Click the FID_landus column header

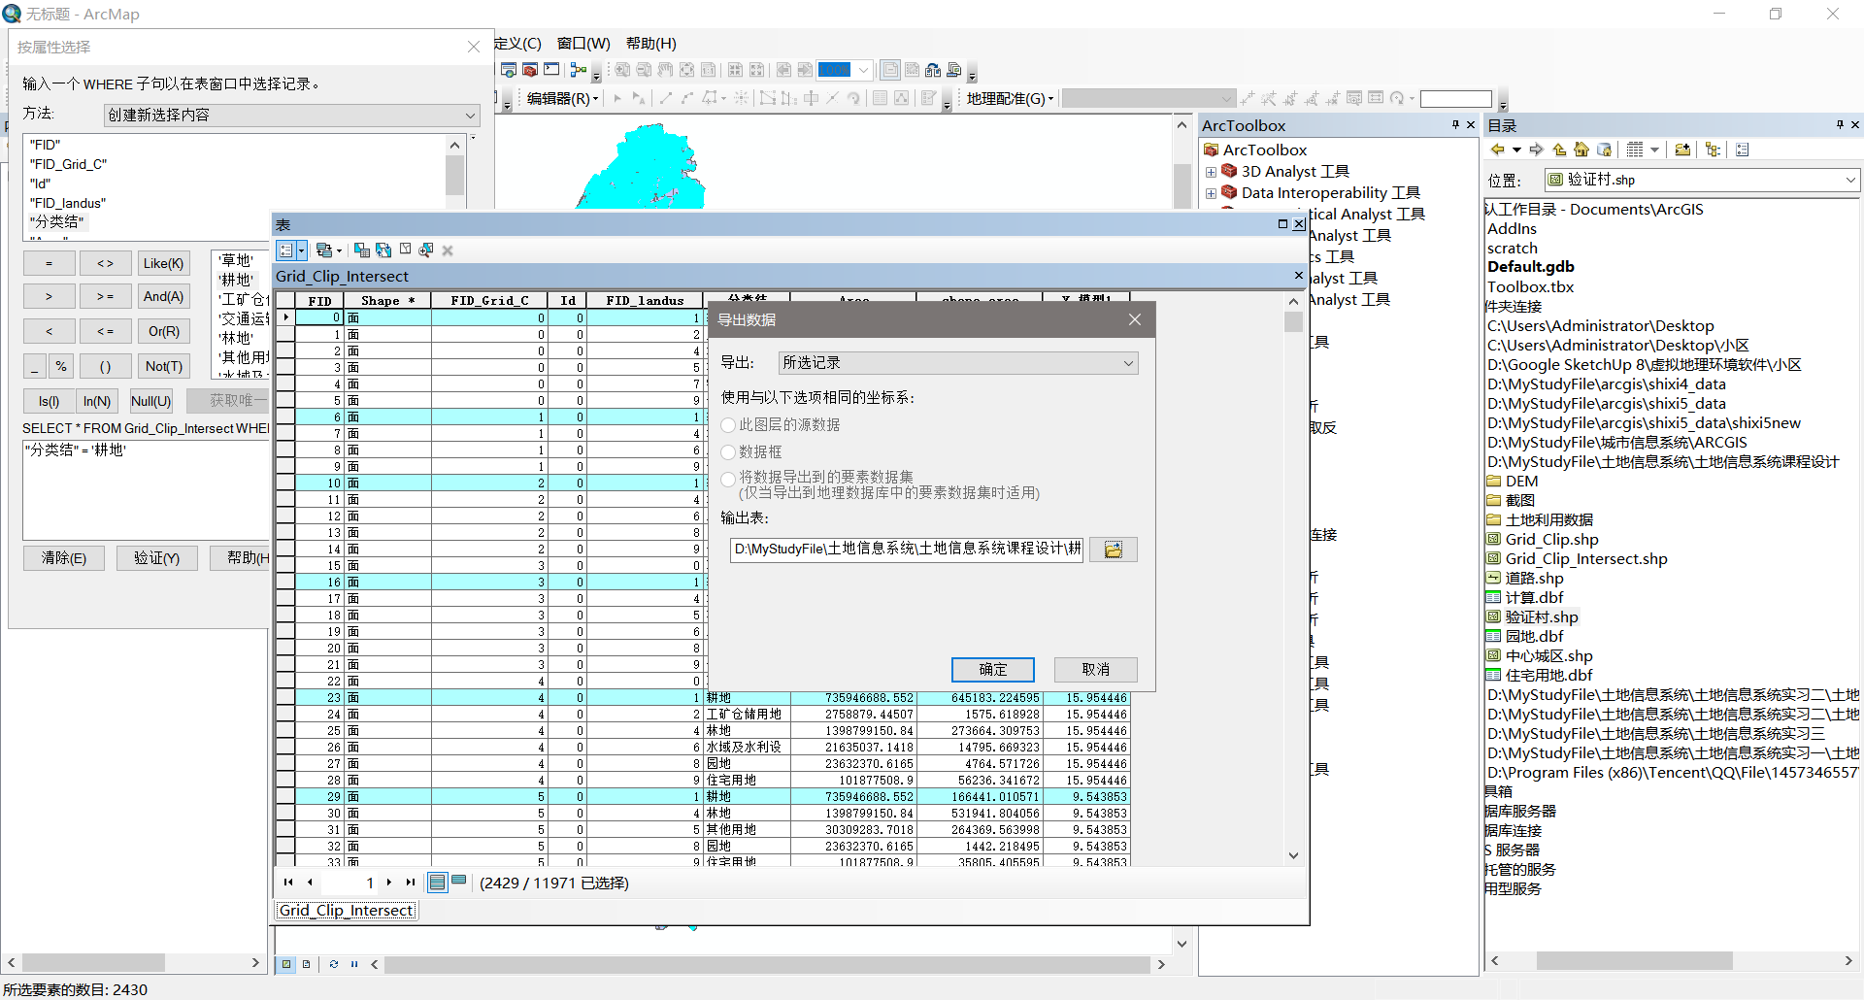click(645, 301)
